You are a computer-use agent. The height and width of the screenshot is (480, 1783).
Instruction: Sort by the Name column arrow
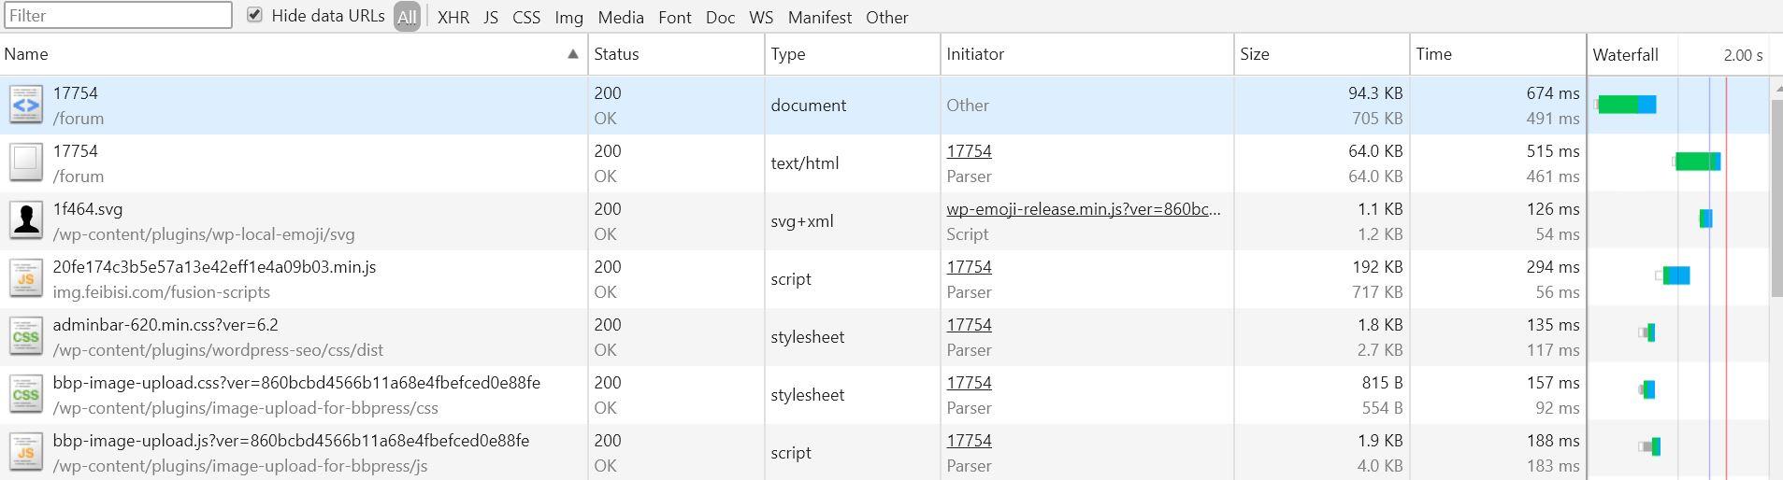point(573,54)
